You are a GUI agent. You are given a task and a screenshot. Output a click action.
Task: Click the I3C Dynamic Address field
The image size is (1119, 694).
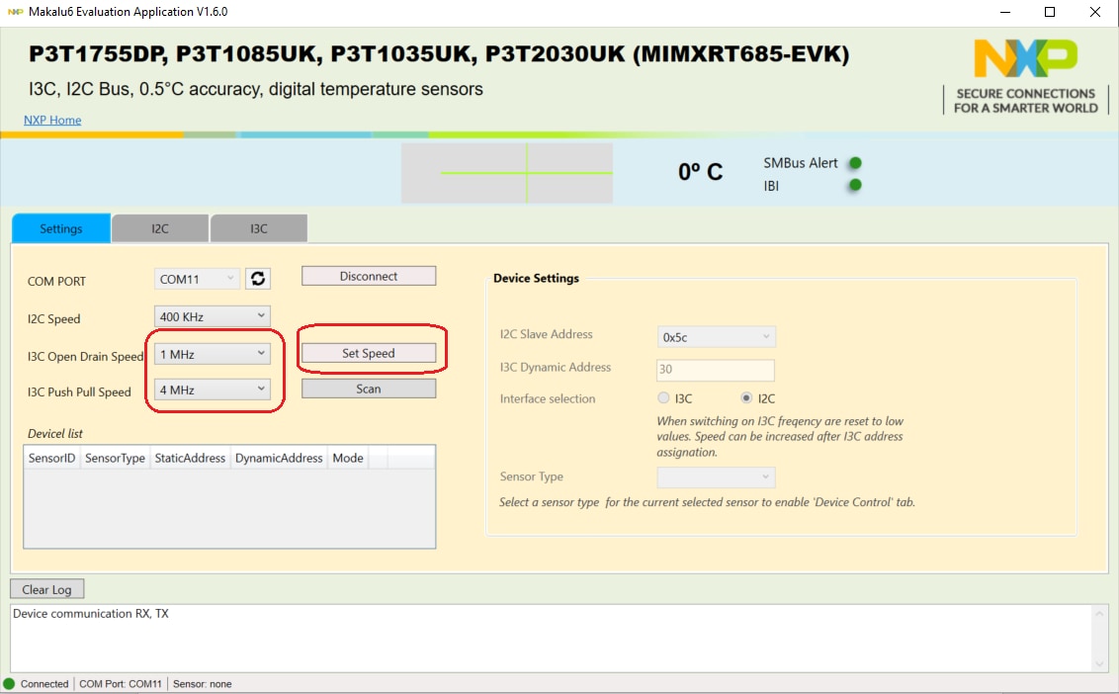(715, 370)
